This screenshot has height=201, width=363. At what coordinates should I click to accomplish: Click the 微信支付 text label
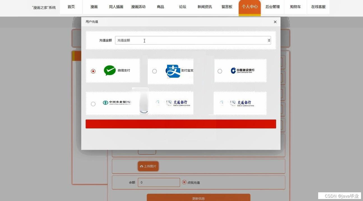(x=124, y=70)
